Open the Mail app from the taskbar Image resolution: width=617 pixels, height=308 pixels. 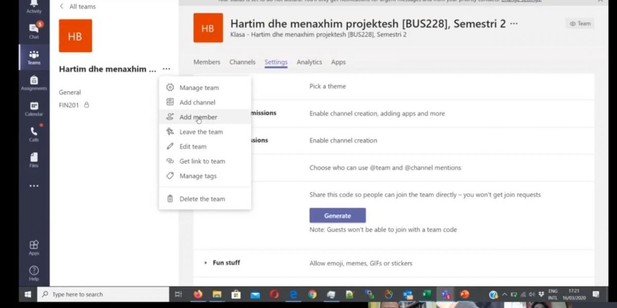(x=255, y=294)
